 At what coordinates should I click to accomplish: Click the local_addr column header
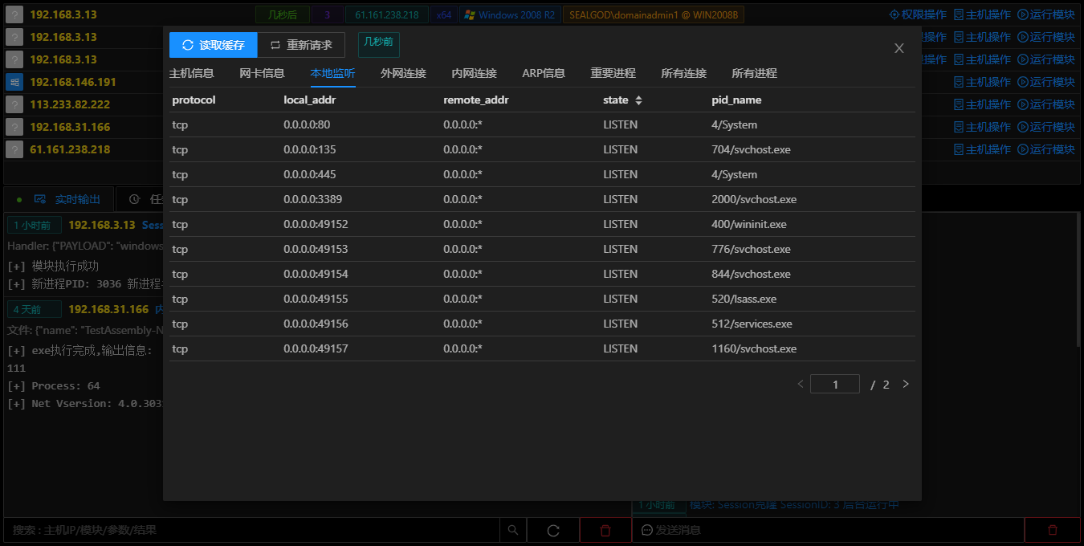309,100
